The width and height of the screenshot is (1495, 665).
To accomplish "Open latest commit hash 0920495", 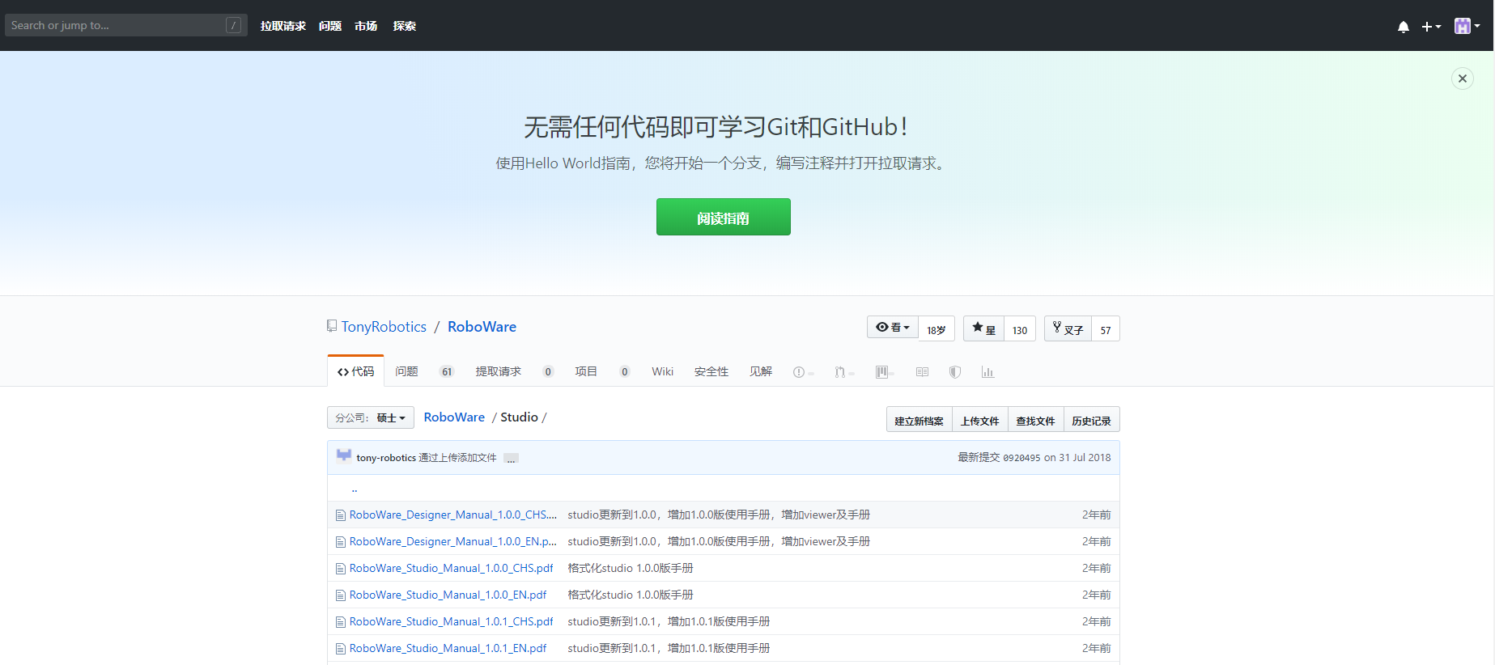I will click(1021, 458).
